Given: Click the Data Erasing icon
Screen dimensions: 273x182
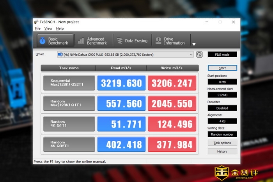Looking at the screenshot, I should click(119, 41).
